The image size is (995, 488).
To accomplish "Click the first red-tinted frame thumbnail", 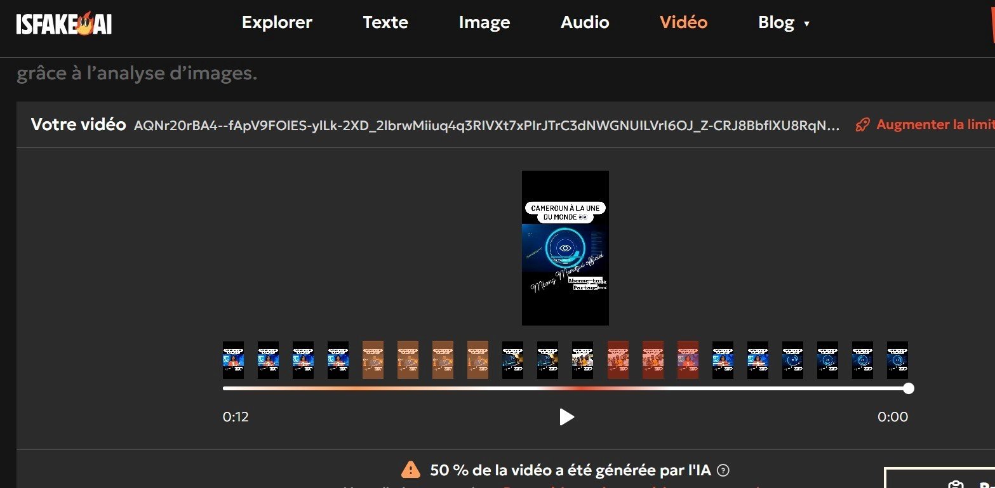I will (x=618, y=360).
